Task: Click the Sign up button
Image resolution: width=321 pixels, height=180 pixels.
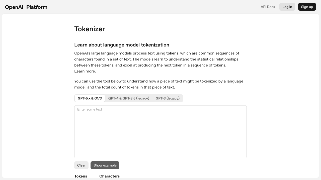Action: pos(307,7)
